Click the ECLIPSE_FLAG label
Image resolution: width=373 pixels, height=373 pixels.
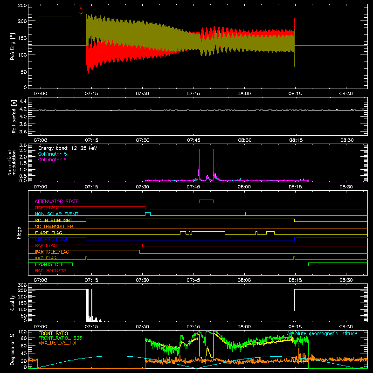(x=51, y=239)
